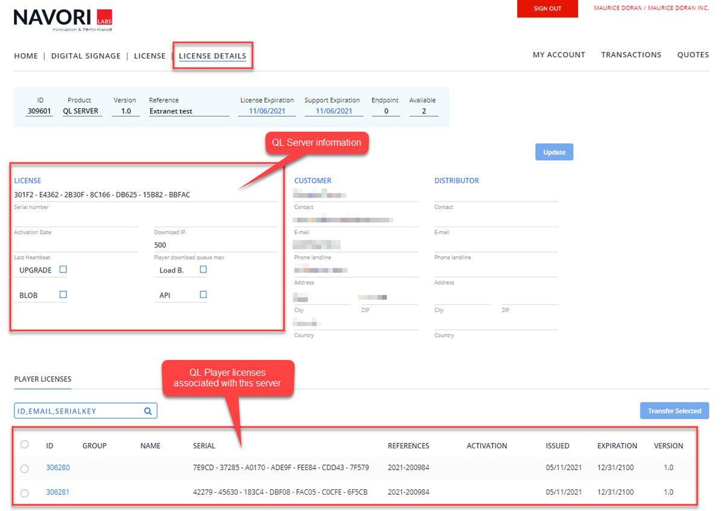Click the SIGN OUT button
The image size is (725, 511).
[x=548, y=8]
